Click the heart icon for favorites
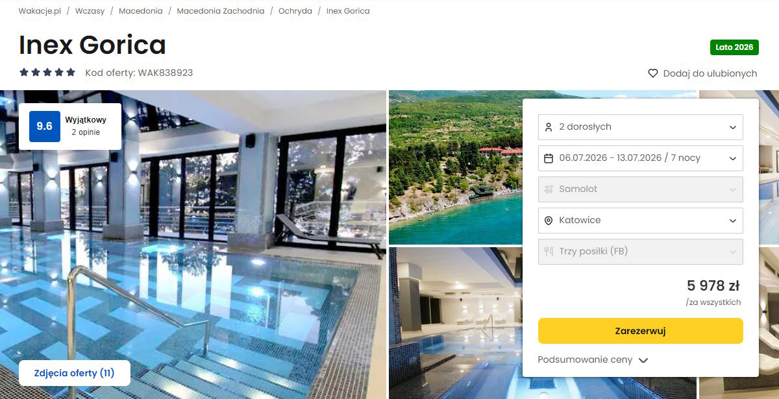Image resolution: width=779 pixels, height=399 pixels. pyautogui.click(x=653, y=73)
